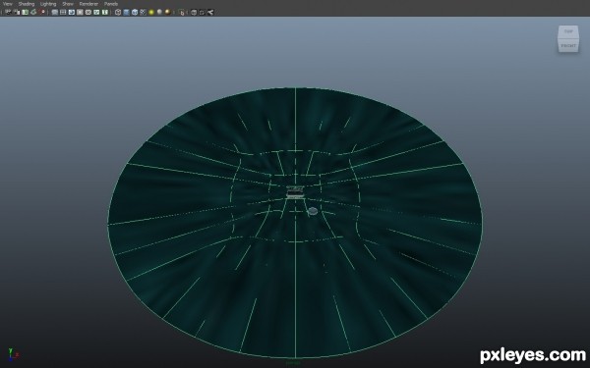Click the wireframe display cube icon

coord(118,12)
